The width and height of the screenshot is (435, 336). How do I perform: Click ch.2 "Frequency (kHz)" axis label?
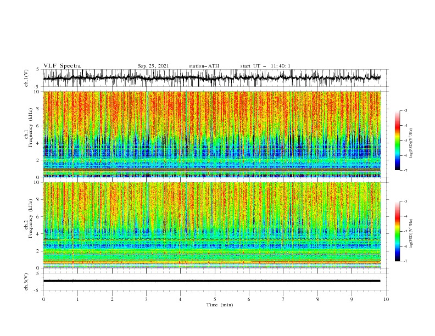[x=31, y=219]
